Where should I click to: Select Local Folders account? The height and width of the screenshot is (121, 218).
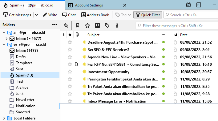pos(24,118)
